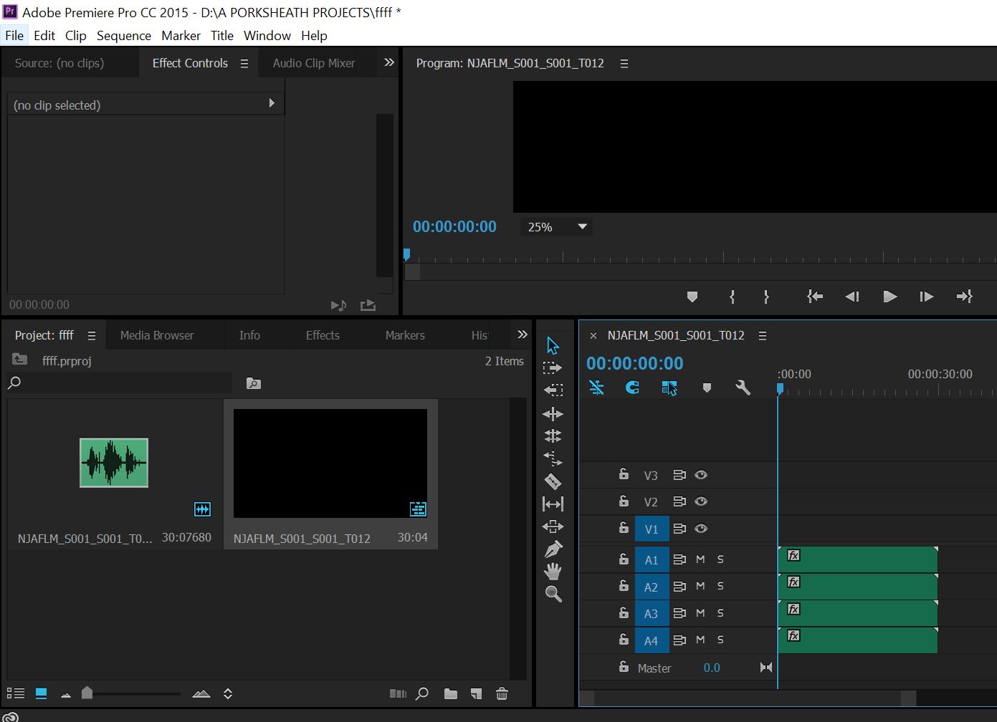The width and height of the screenshot is (997, 722).
Task: Toggle V2 track output eye
Action: tap(701, 501)
